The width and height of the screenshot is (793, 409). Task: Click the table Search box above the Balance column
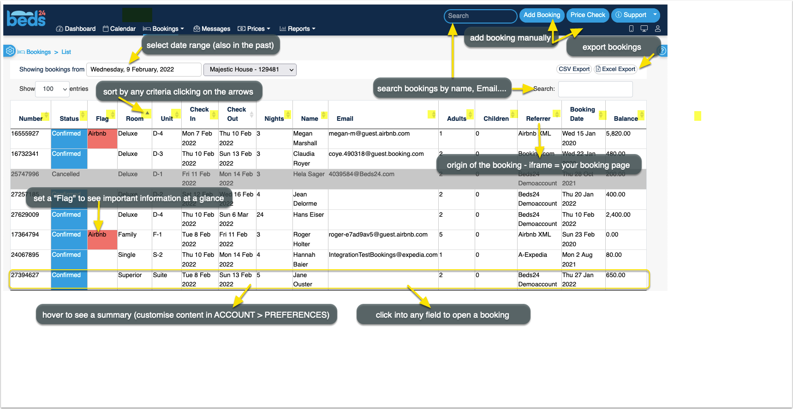[595, 89]
